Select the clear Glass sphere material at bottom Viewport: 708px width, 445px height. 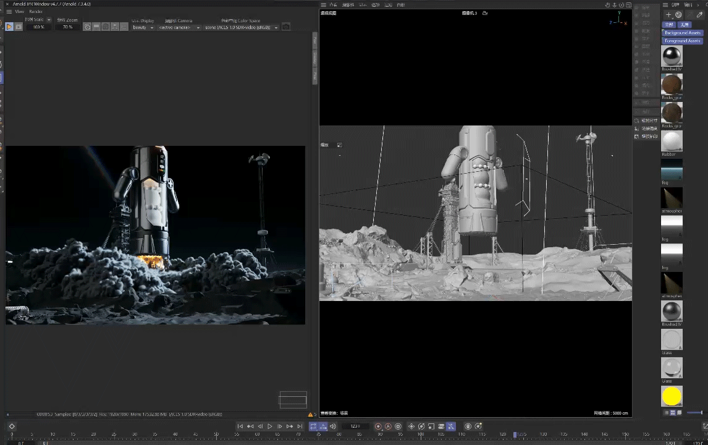pos(672,368)
